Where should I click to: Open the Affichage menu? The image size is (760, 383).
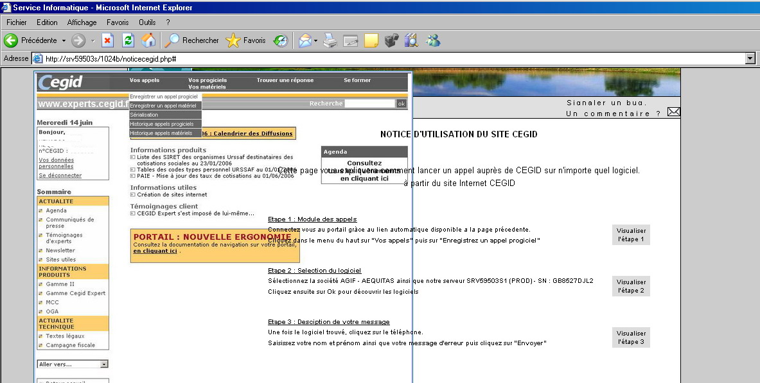(82, 22)
